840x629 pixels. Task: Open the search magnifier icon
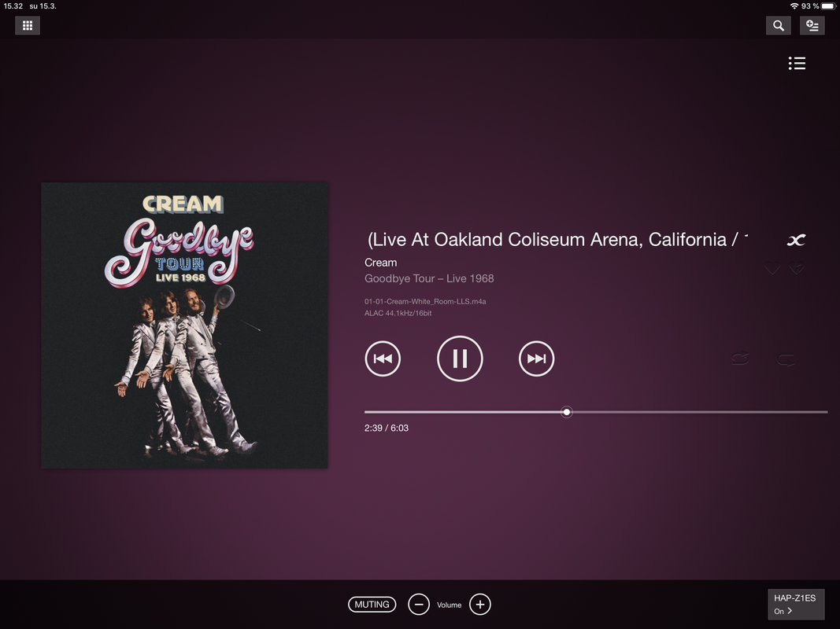tap(779, 25)
